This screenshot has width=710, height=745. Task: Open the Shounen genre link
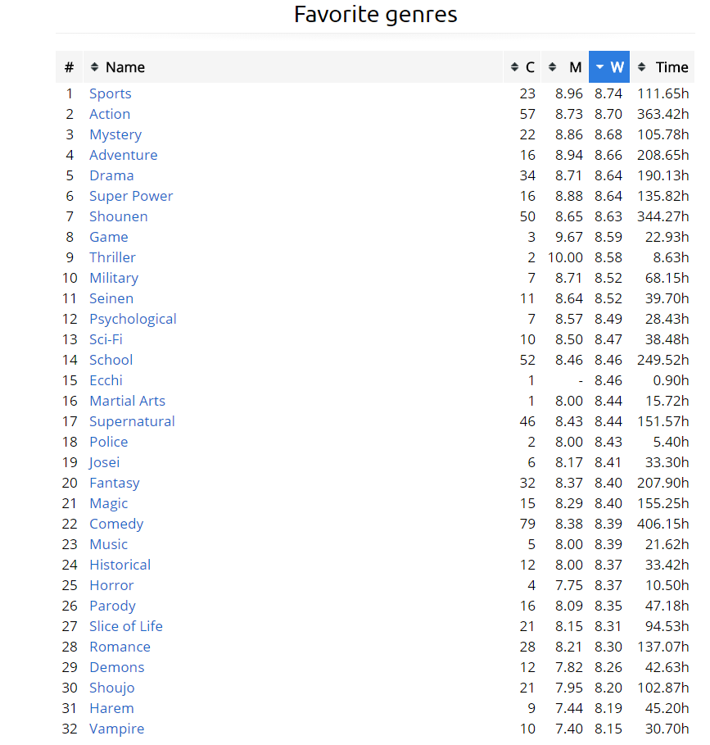(x=119, y=216)
